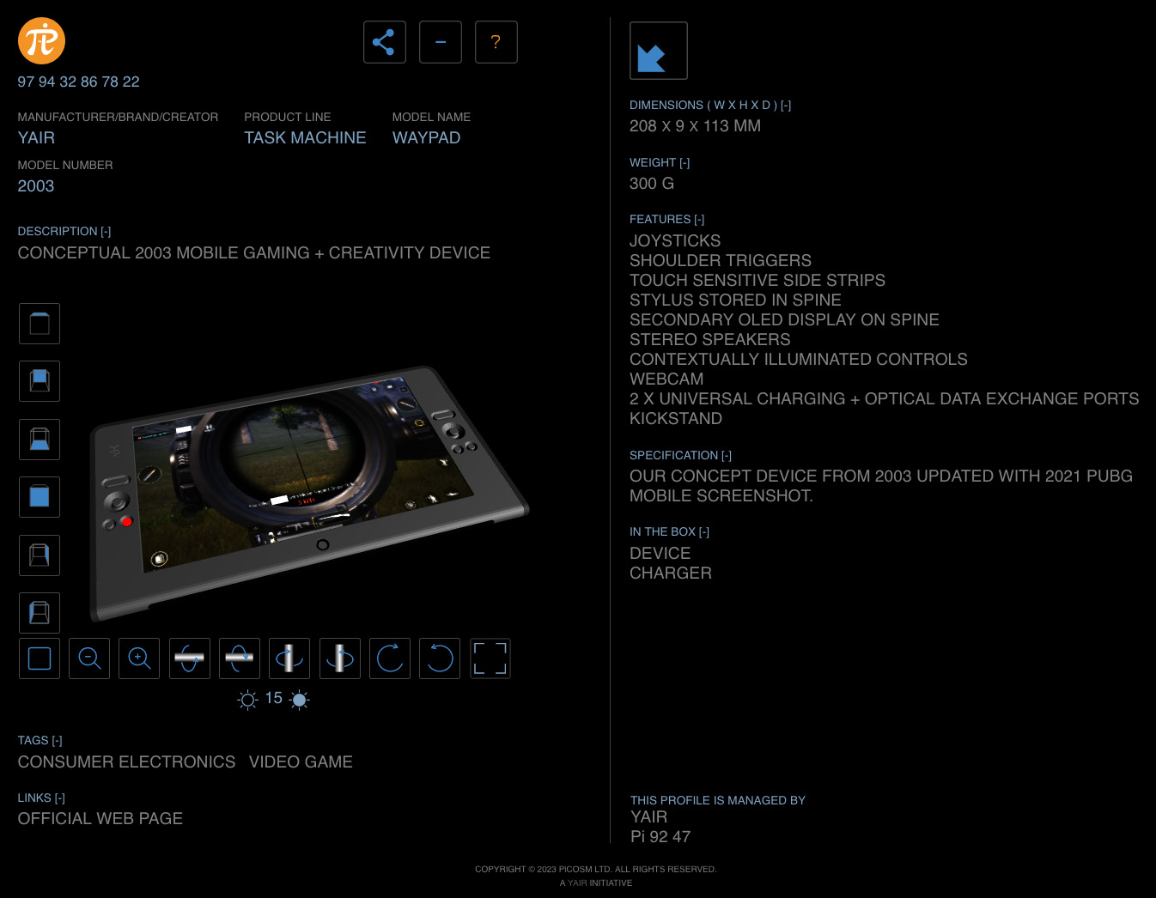Click the share icon button
Screen dimensions: 1156x898
point(385,42)
